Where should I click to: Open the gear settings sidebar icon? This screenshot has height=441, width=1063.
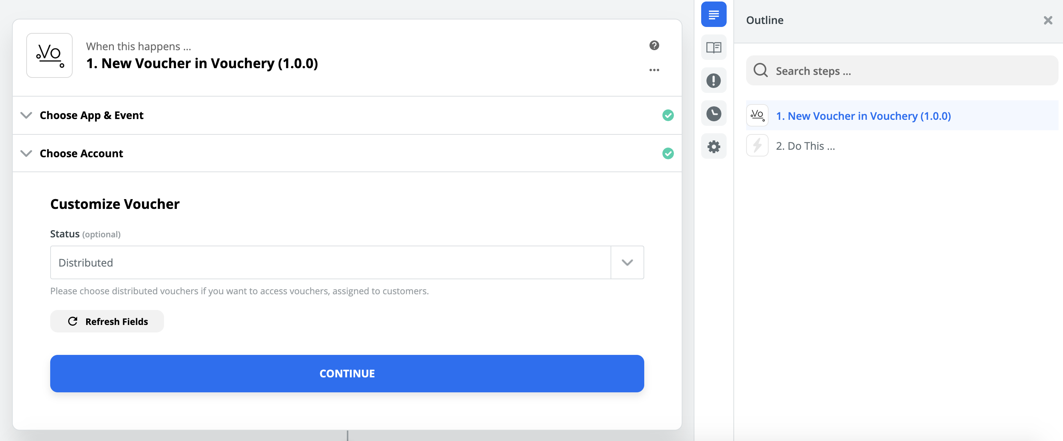[714, 146]
